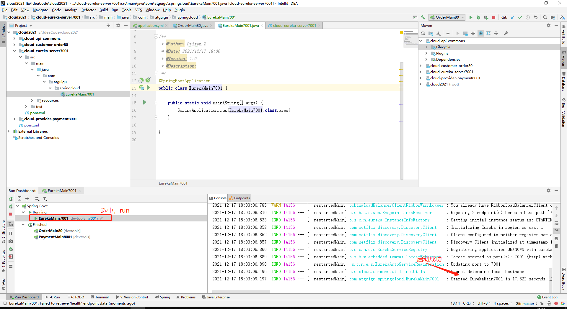Screen dimensions: 567x309
Task: Run with Coverage from the main toolbar
Action: [486, 17]
